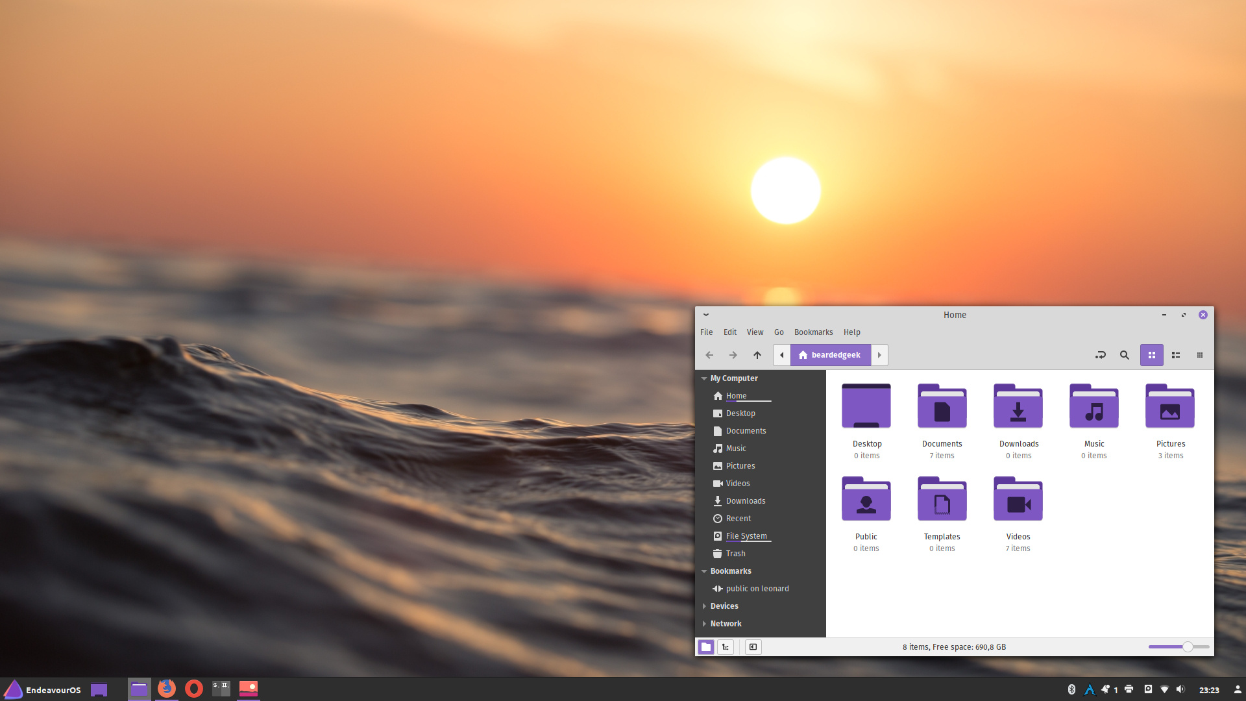Click the volume icon in system tray
The width and height of the screenshot is (1246, 701).
click(1180, 689)
